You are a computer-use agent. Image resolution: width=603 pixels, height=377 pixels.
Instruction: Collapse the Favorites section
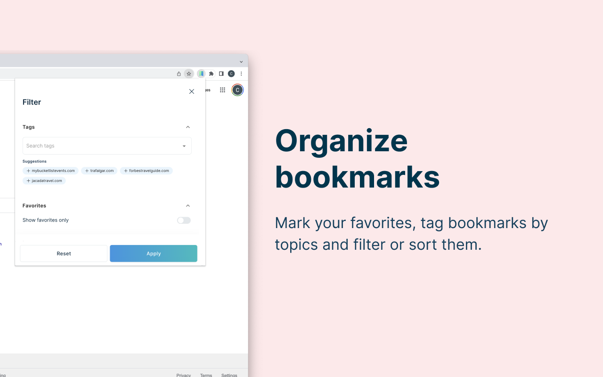click(x=187, y=205)
